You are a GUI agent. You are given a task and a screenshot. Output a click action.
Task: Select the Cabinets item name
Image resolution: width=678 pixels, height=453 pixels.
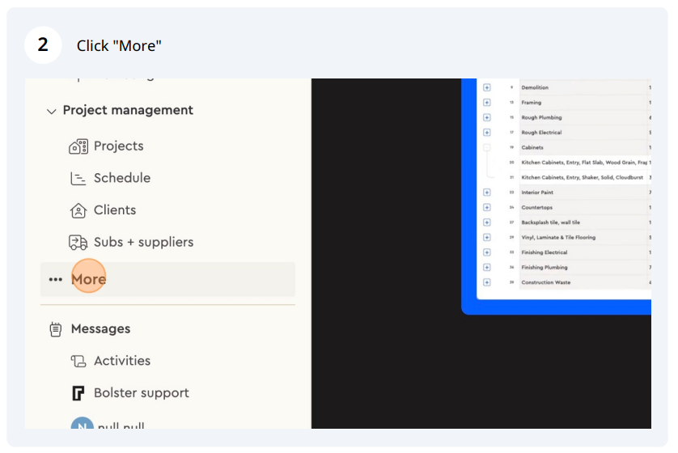coord(532,147)
